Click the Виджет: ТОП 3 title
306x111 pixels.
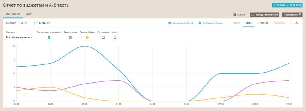click(16, 23)
